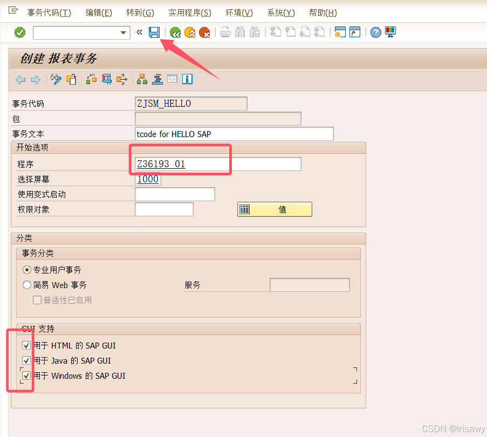Click the 程序 field containing Z36193_01
The image size is (487, 437).
[218, 164]
